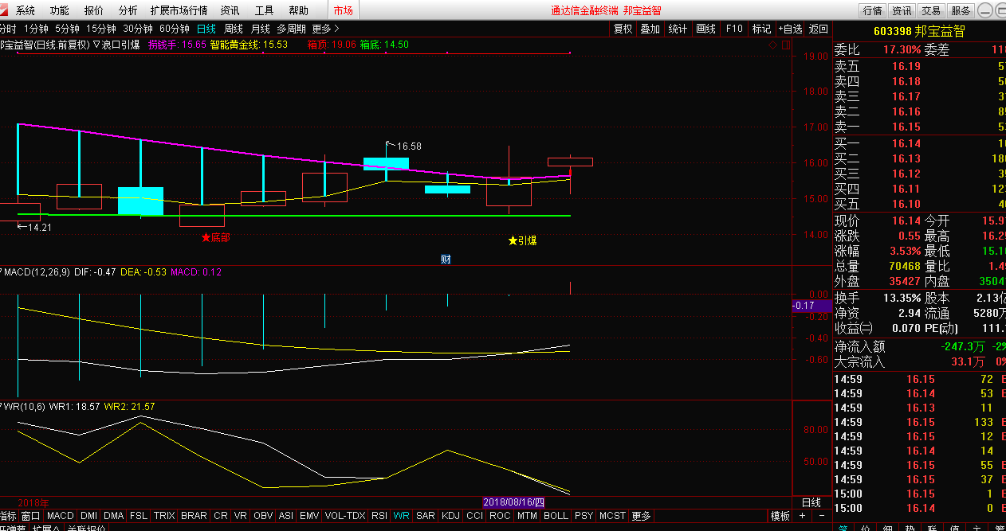The height and width of the screenshot is (531, 1006).
Task: Click the red diamond icon above the chart
Action: coord(772,45)
